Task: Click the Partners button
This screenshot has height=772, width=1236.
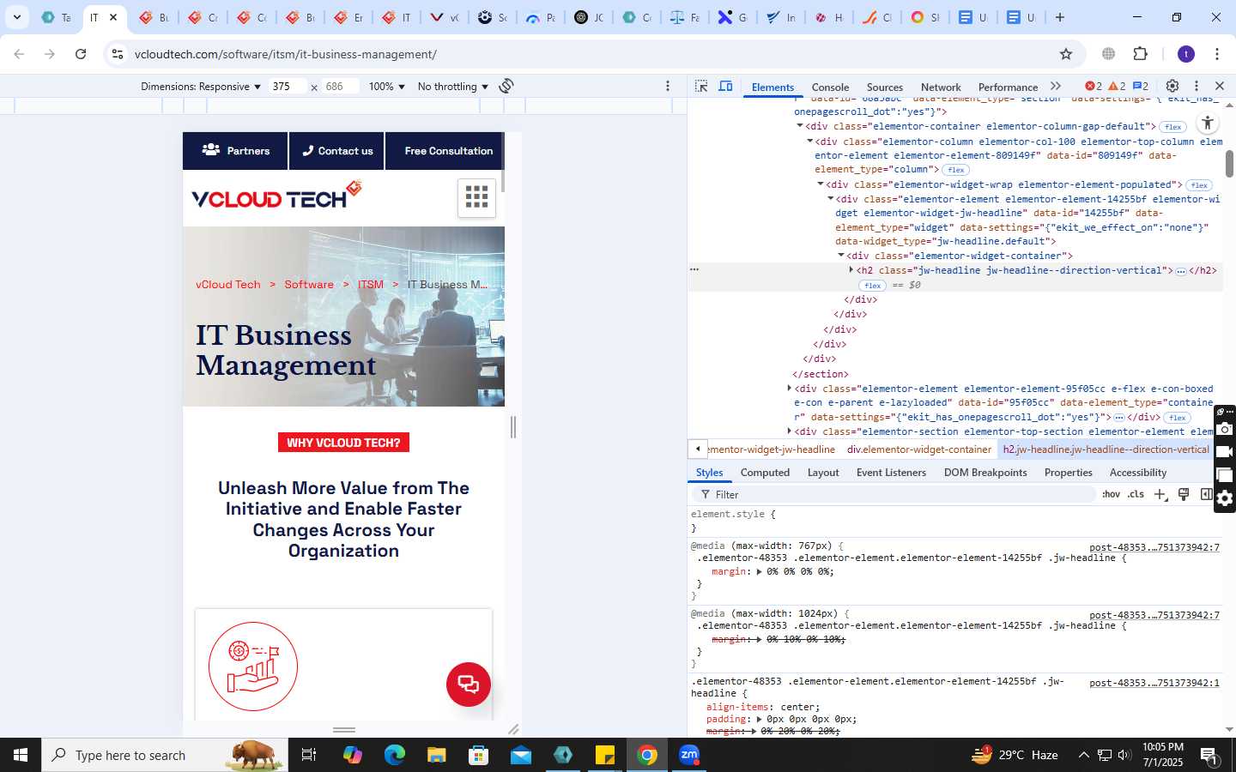Action: pyautogui.click(x=236, y=151)
